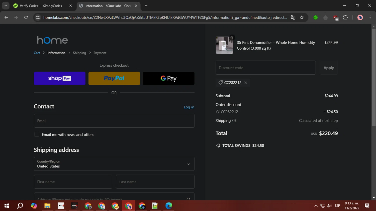Focus the Address field
This screenshot has width=376, height=211.
[x=114, y=197]
